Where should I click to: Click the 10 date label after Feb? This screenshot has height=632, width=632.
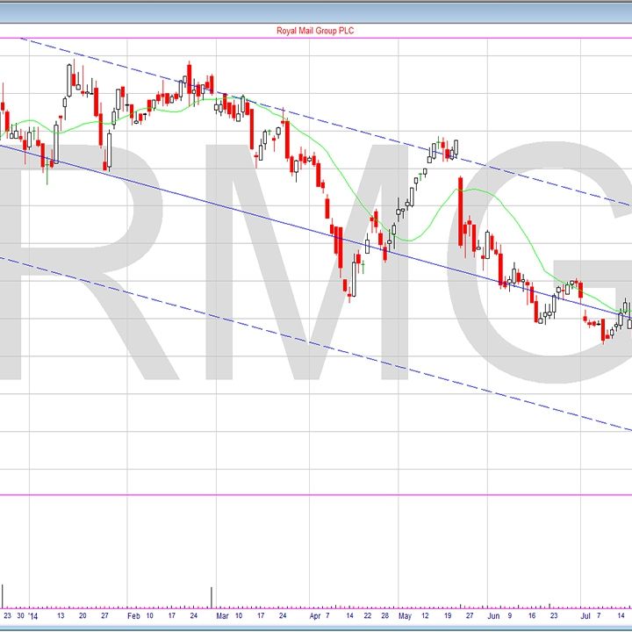tap(149, 615)
